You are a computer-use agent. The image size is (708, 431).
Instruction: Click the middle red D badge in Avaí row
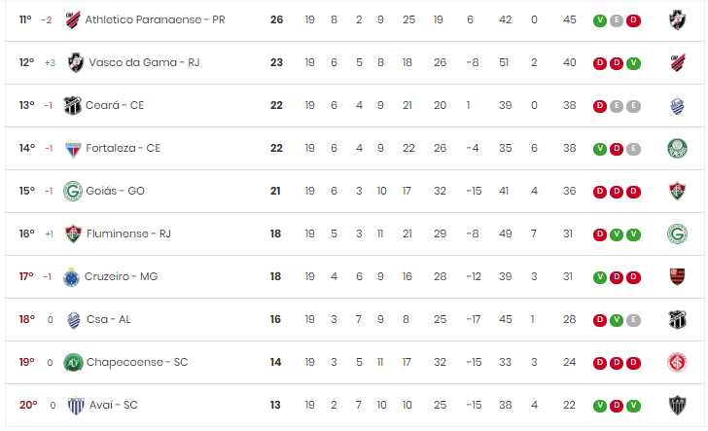pos(617,406)
